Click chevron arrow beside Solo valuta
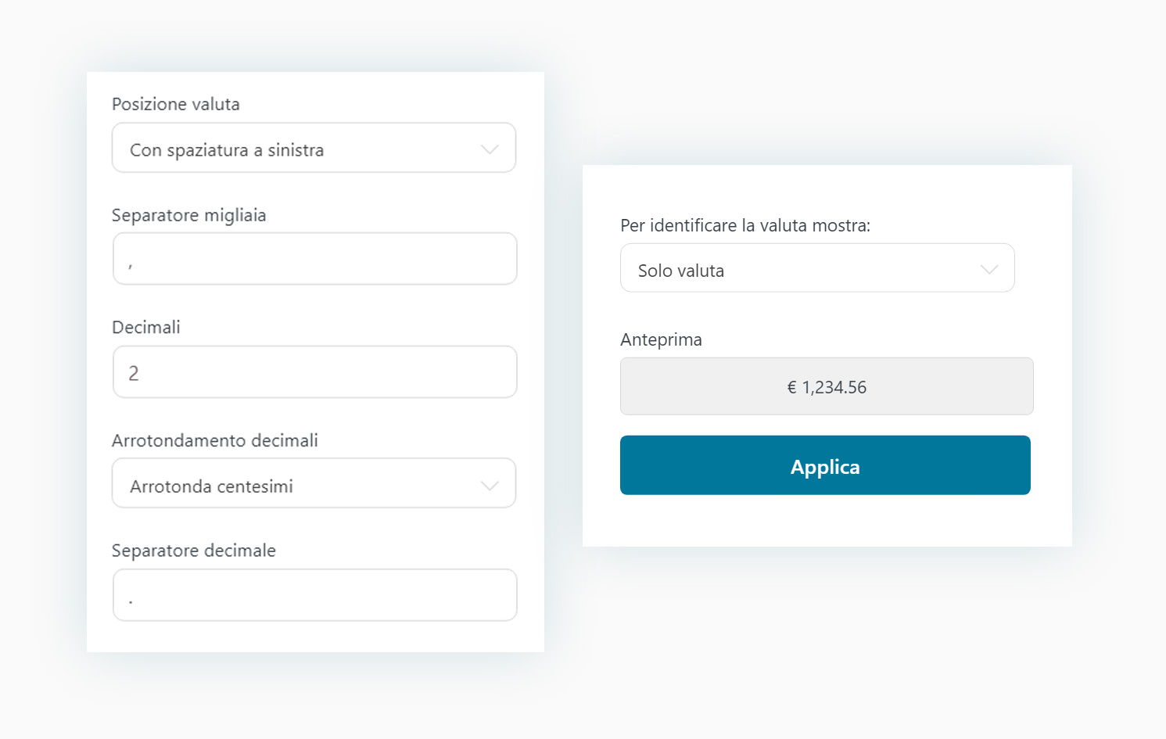Viewport: 1166px width, 739px height. (989, 270)
